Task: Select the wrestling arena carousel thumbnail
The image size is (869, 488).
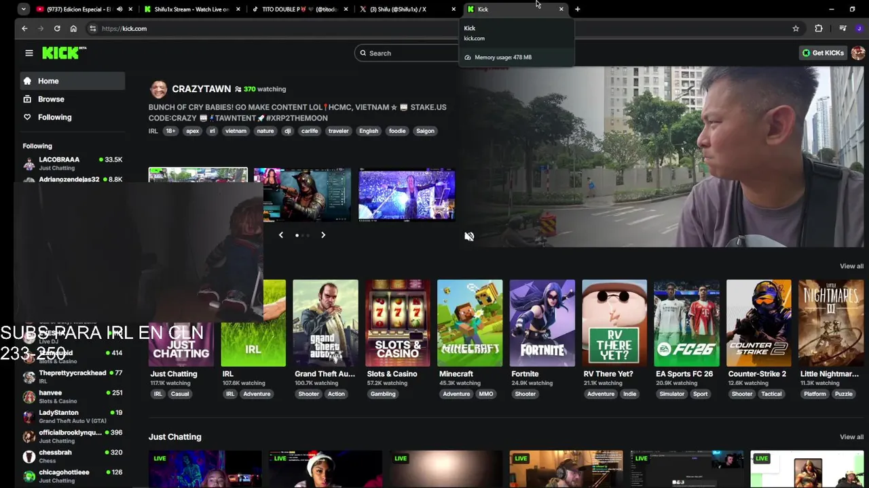Action: point(407,195)
